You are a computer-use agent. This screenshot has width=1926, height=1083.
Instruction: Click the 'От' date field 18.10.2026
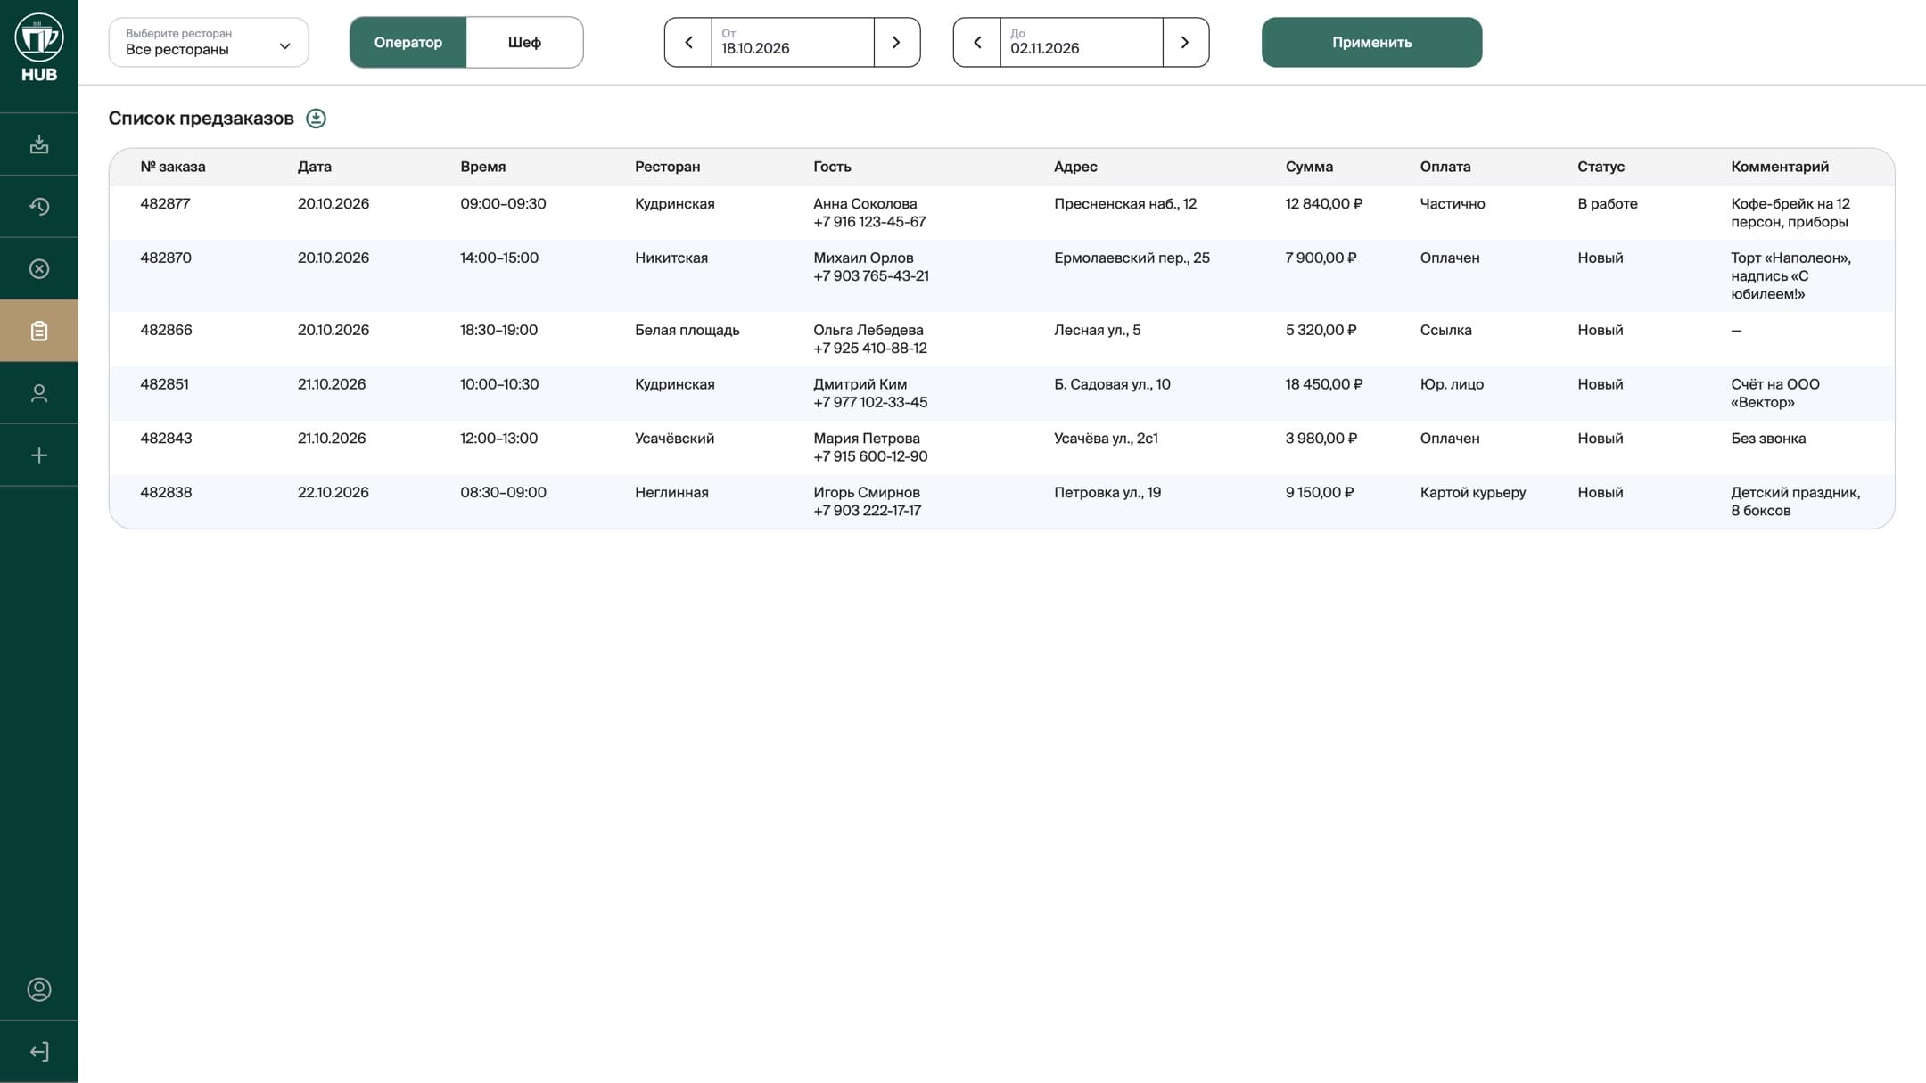coord(792,42)
